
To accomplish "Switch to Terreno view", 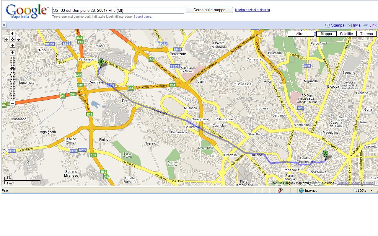I will coord(366,34).
